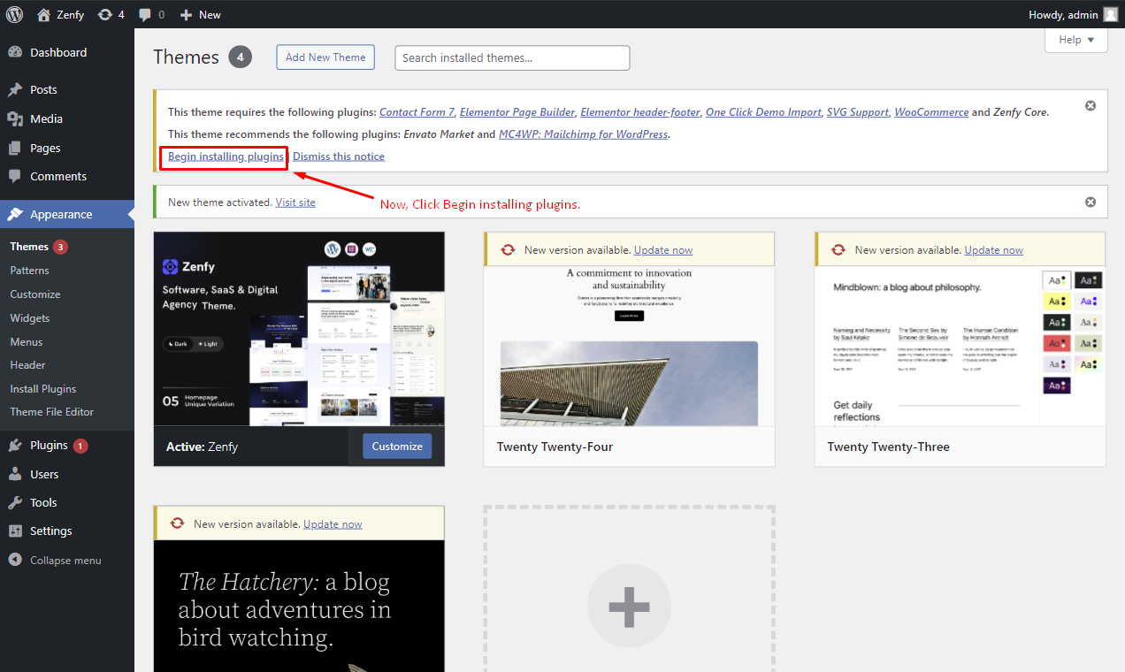Click the WordPress logo icon
The image size is (1125, 672).
pyautogui.click(x=14, y=14)
